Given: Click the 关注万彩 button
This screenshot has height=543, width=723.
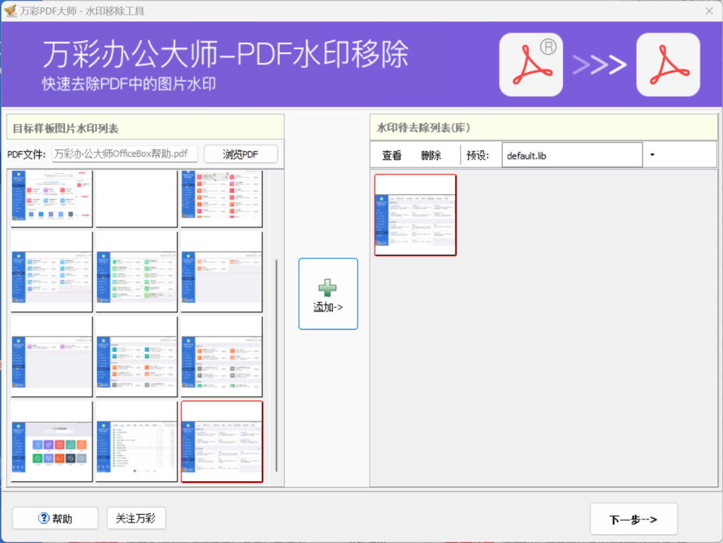Looking at the screenshot, I should click(136, 518).
